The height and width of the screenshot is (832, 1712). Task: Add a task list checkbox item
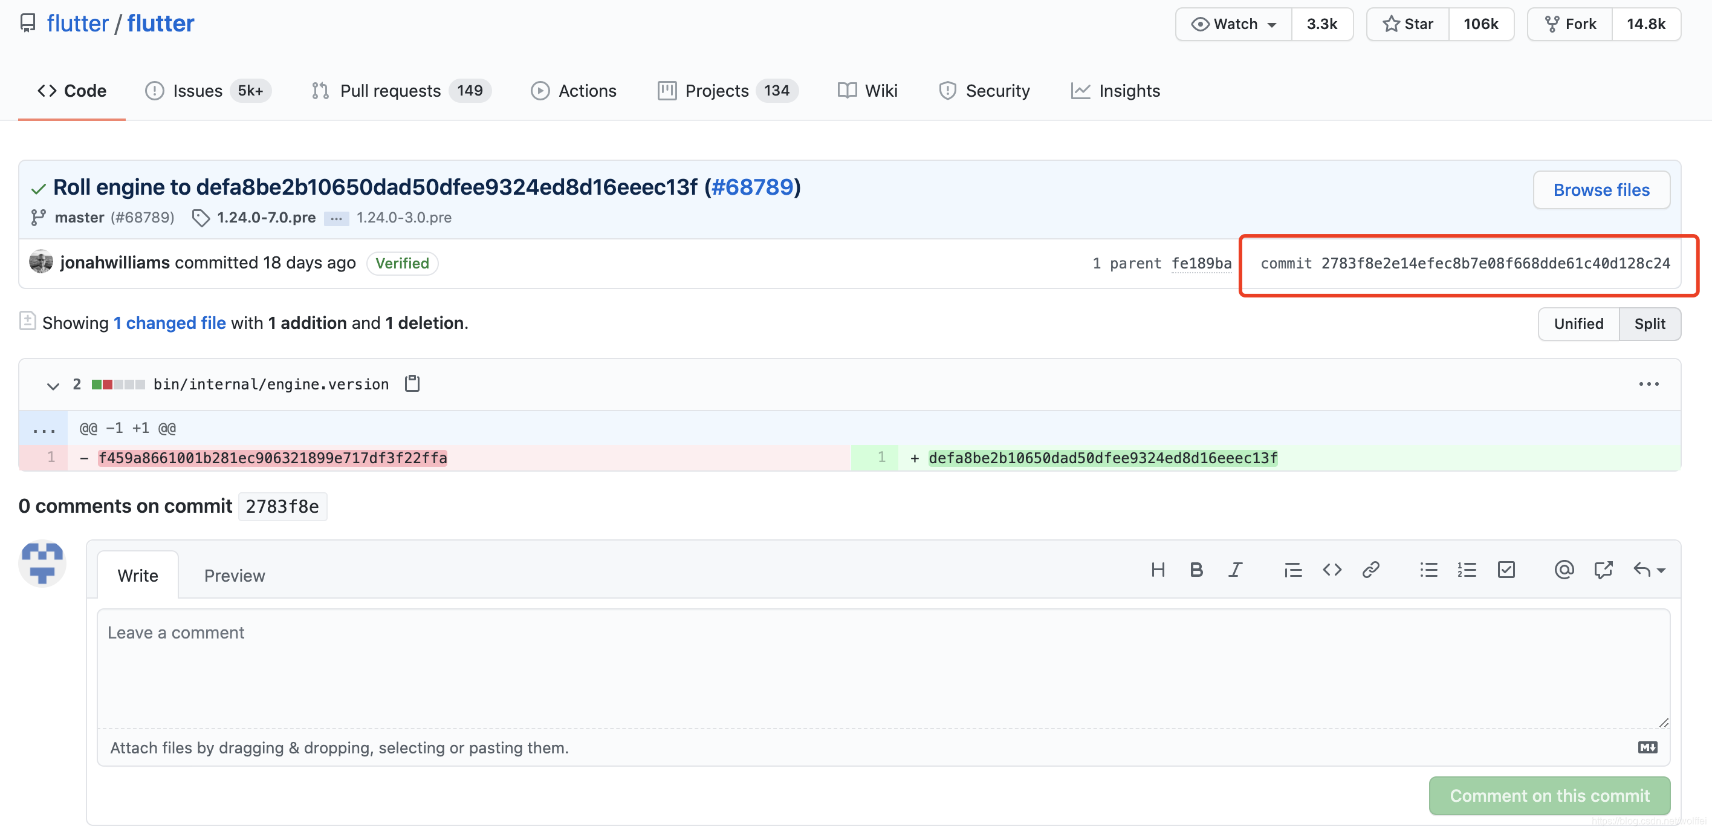click(1506, 570)
